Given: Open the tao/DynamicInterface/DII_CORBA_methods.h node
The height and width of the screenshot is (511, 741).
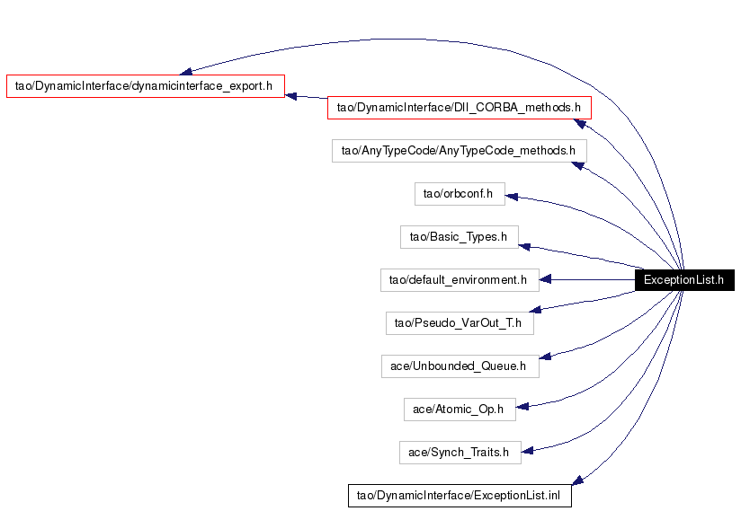Looking at the screenshot, I should click(x=459, y=108).
